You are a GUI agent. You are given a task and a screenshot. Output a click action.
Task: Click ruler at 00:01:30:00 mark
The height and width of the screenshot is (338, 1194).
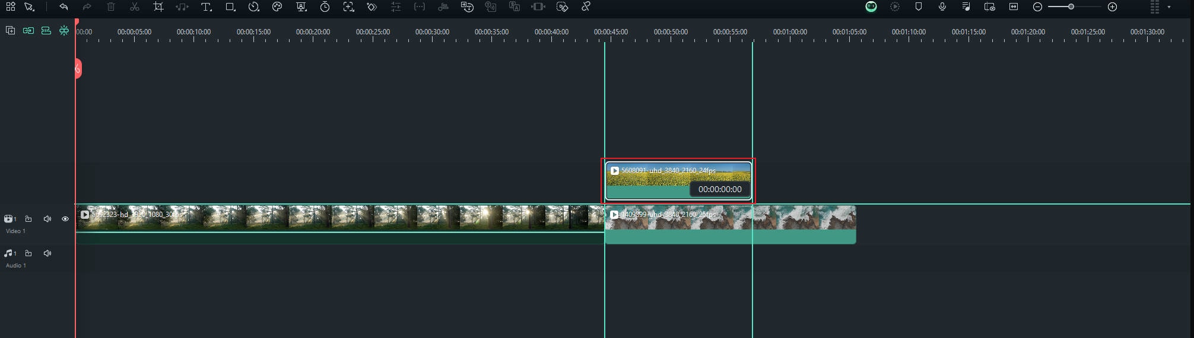click(1147, 32)
